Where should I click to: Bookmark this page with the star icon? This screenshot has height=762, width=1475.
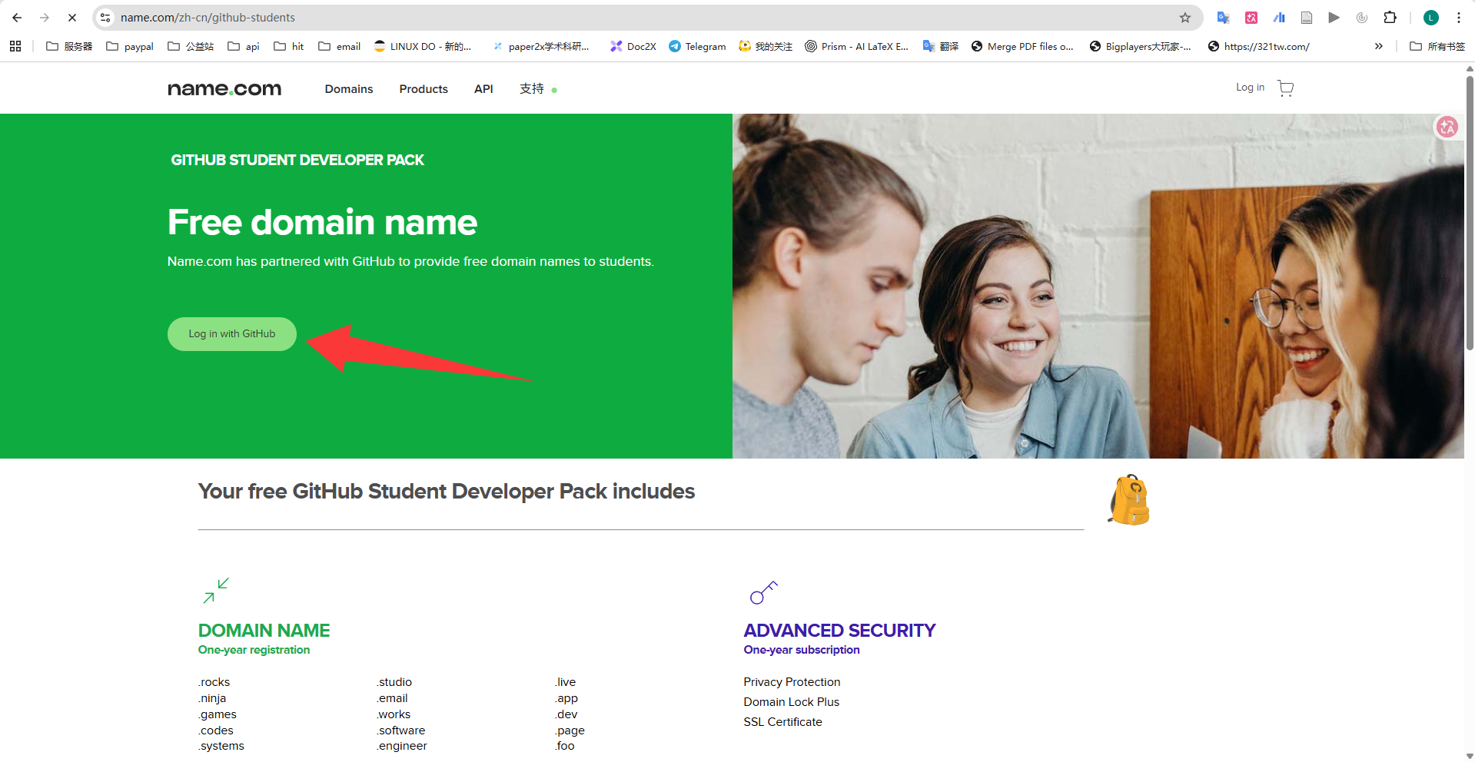(x=1185, y=18)
